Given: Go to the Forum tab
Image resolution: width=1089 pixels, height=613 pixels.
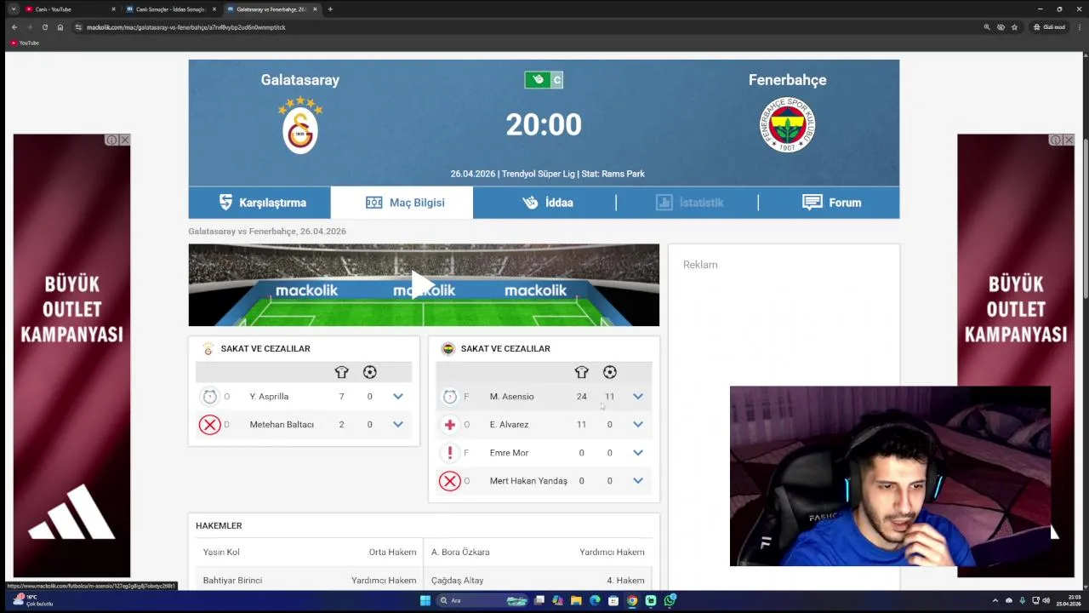Looking at the screenshot, I should 830,203.
